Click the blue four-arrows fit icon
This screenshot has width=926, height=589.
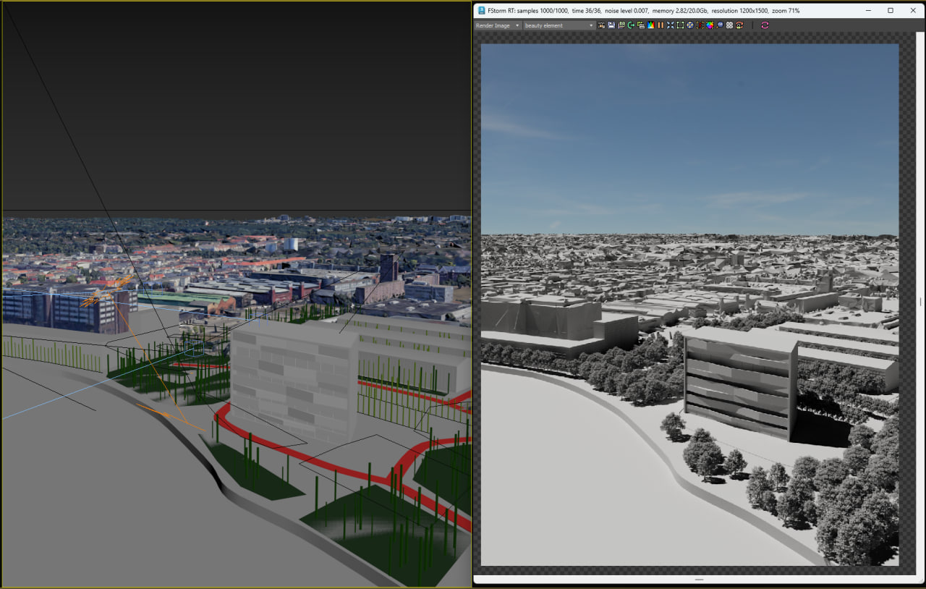671,25
